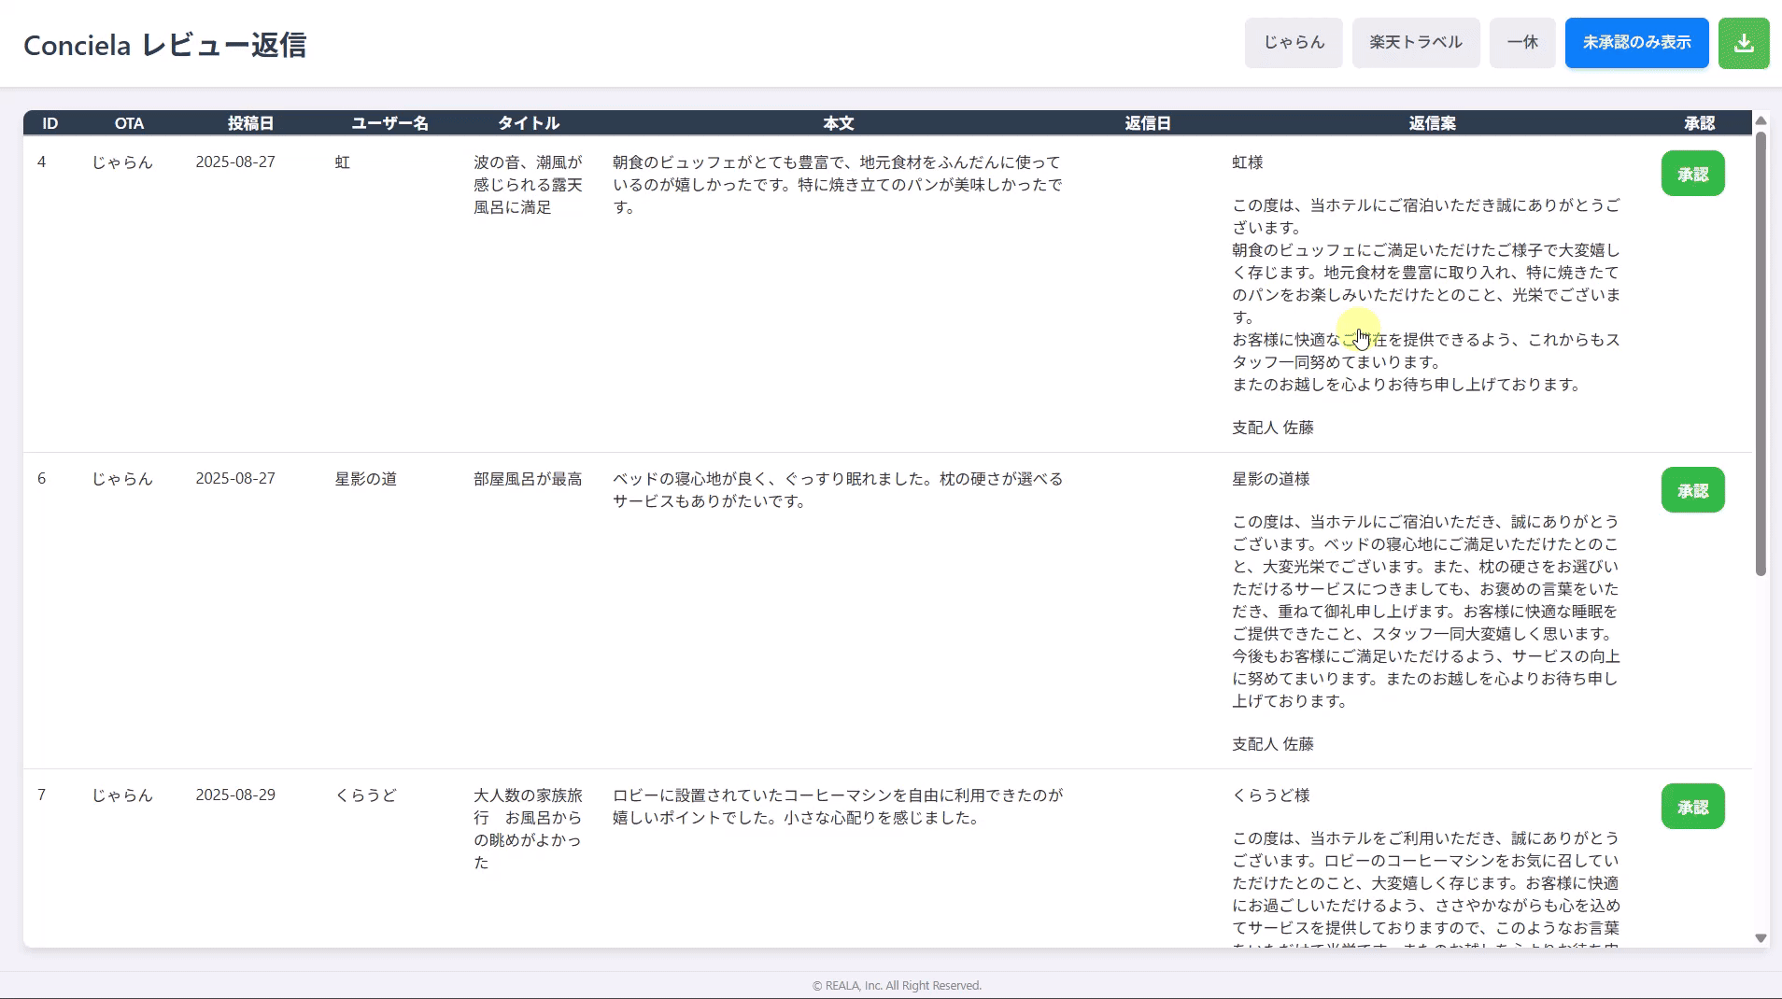Click the ID column header
This screenshot has height=999, width=1782.
[x=49, y=123]
